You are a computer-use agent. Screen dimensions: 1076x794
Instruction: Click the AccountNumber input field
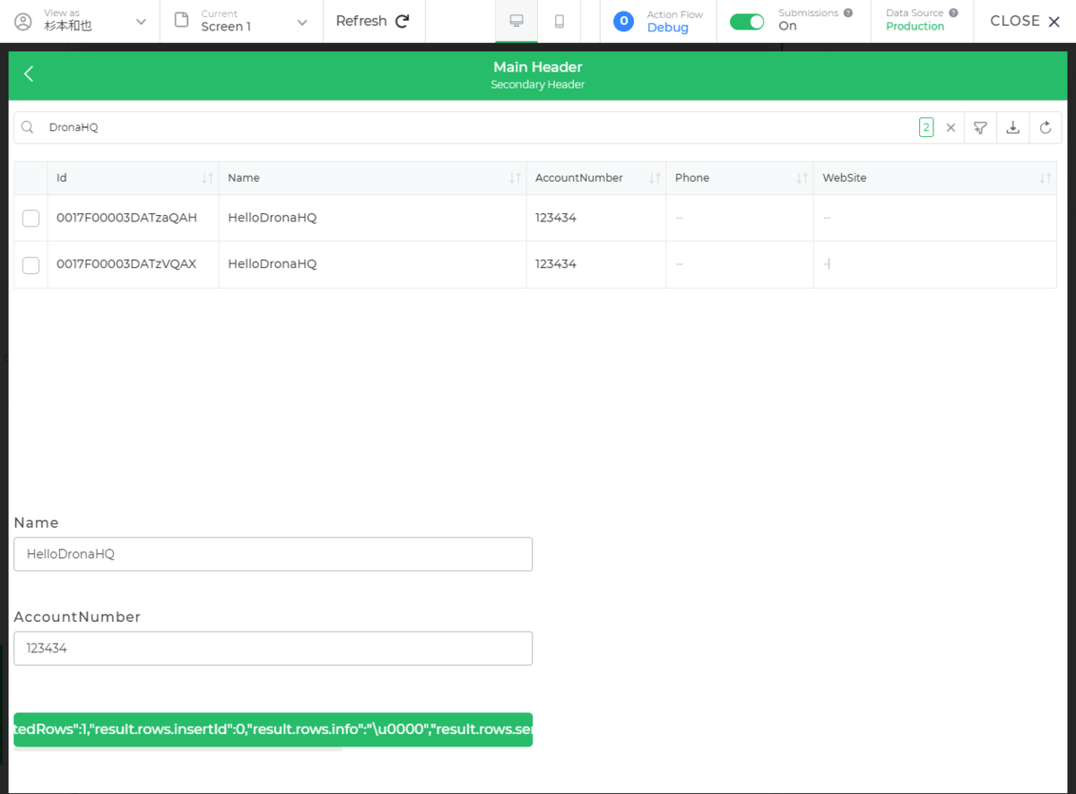[x=273, y=648]
